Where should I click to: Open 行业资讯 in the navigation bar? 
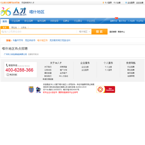coord(91,21)
